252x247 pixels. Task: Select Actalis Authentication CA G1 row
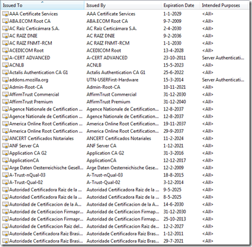[125, 72]
